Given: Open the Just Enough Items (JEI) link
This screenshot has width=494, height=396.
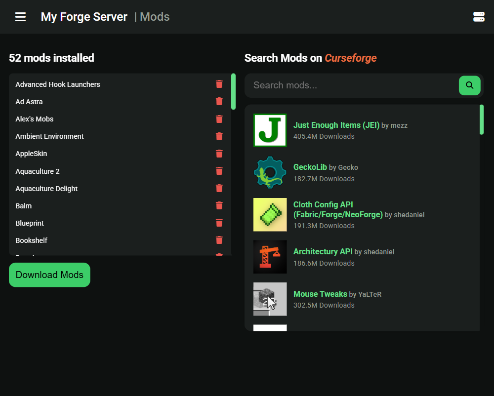Looking at the screenshot, I should coord(336,125).
